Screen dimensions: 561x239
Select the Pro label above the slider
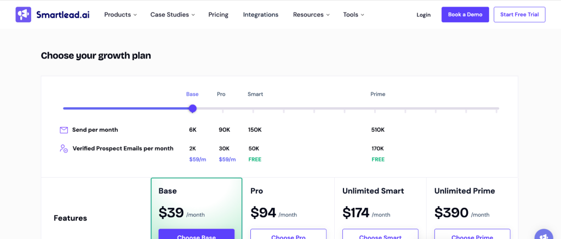pos(221,94)
